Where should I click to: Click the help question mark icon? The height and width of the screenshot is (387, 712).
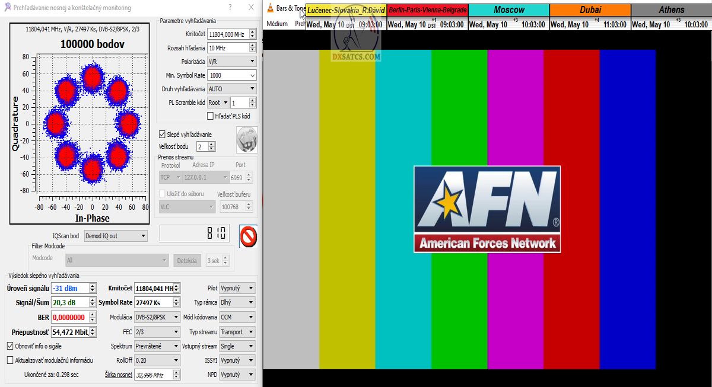[230, 8]
